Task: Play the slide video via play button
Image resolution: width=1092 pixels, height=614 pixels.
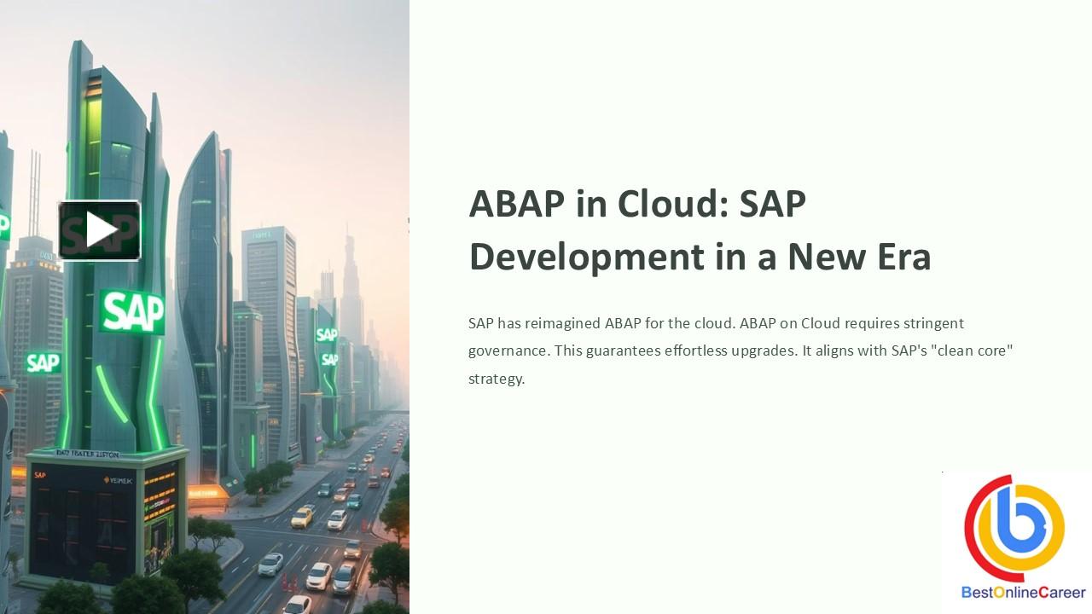Action: tap(99, 230)
